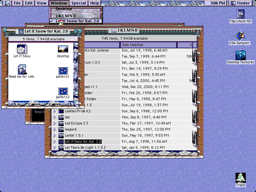Click the folder icon of the LeatherPride K2 row
Screen dimensions: 256x192
[x=61, y=111]
